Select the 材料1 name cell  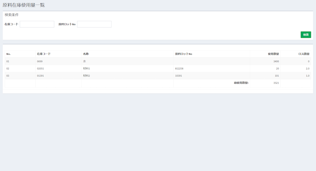tap(87, 68)
